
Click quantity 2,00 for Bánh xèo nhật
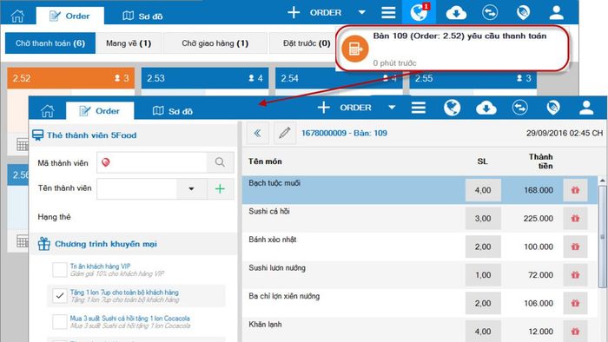(483, 247)
